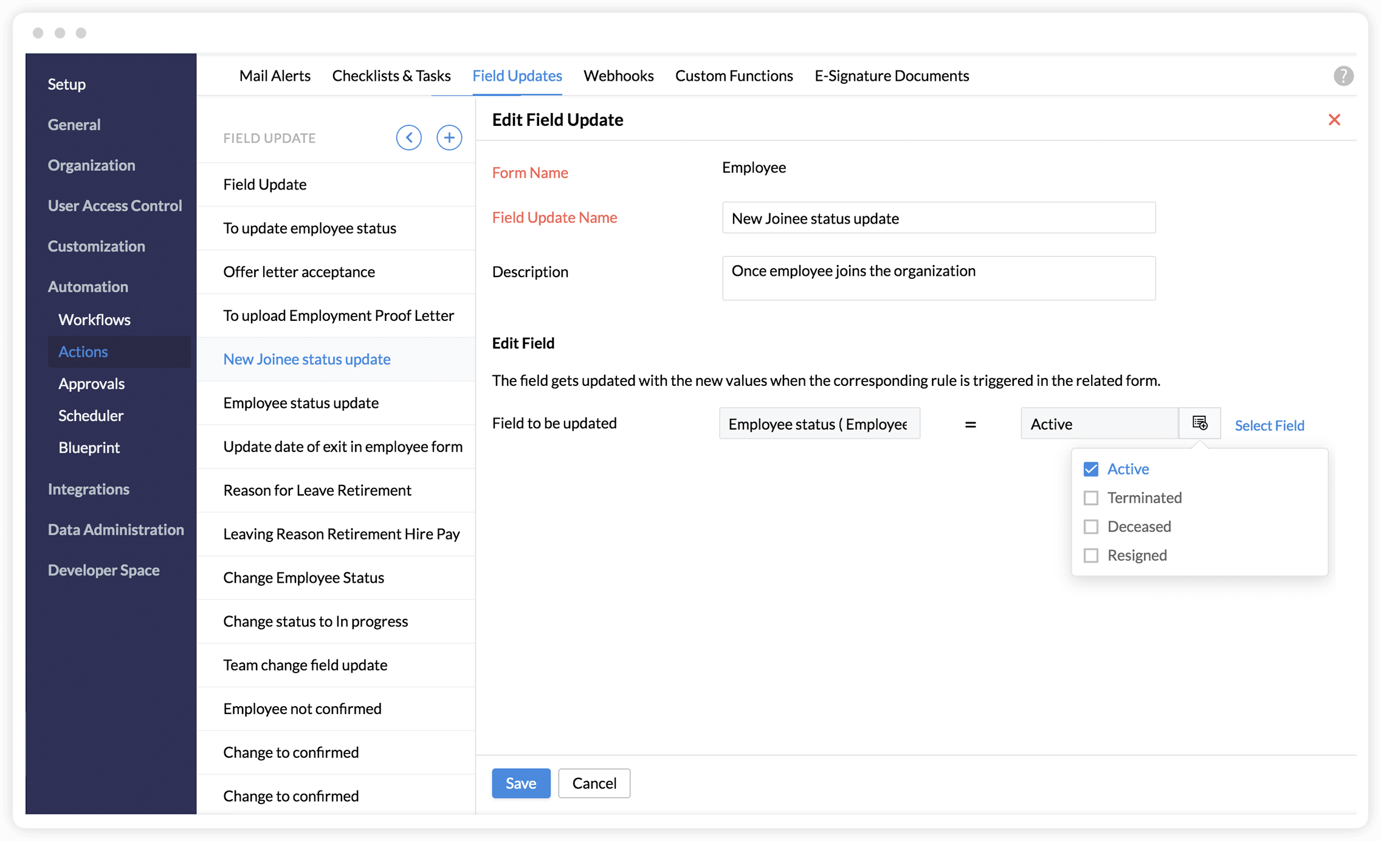Open Integrations in the sidebar
The height and width of the screenshot is (841, 1381).
click(88, 489)
